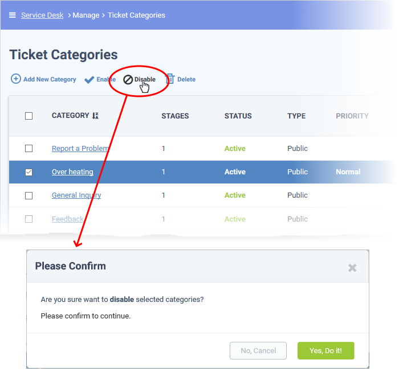The height and width of the screenshot is (372, 399).
Task: Open the Report a Problem category
Action: [x=80, y=148]
